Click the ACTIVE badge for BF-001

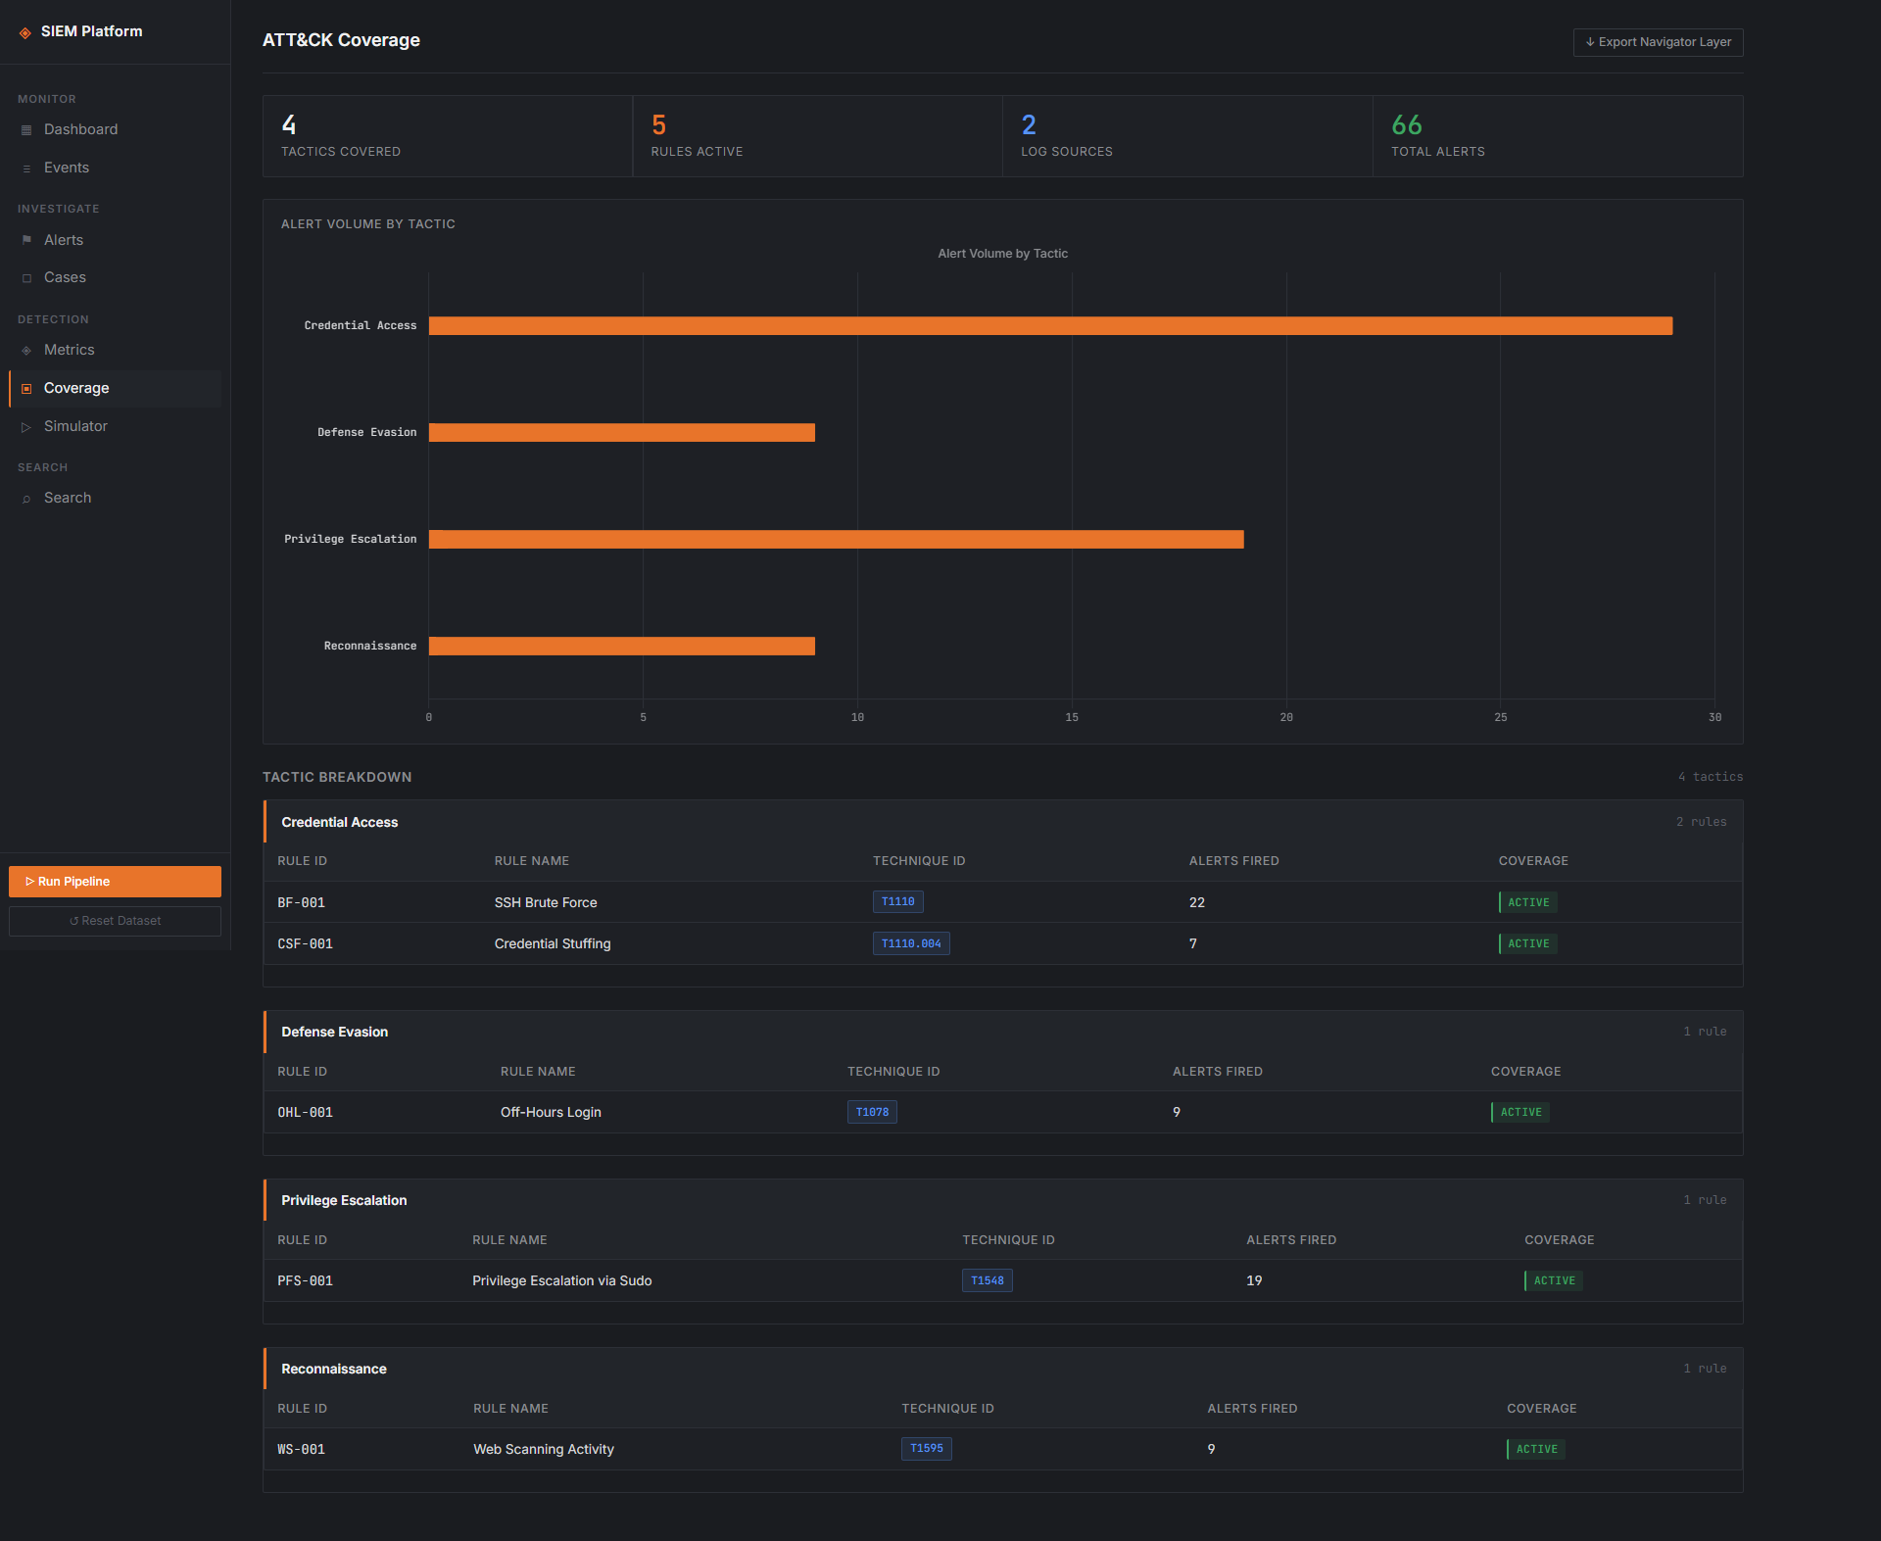pos(1527,902)
